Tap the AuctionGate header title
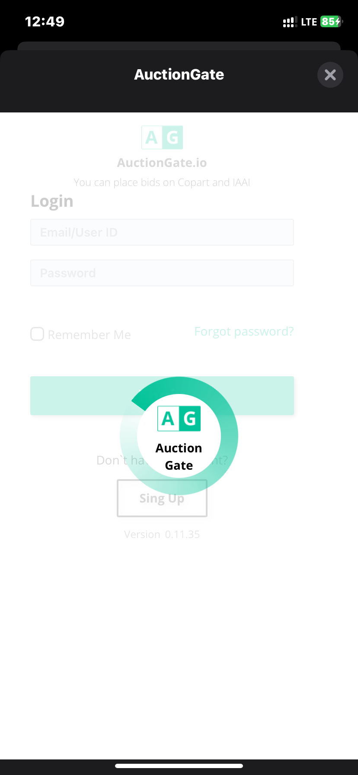This screenshot has width=358, height=775. [x=179, y=74]
